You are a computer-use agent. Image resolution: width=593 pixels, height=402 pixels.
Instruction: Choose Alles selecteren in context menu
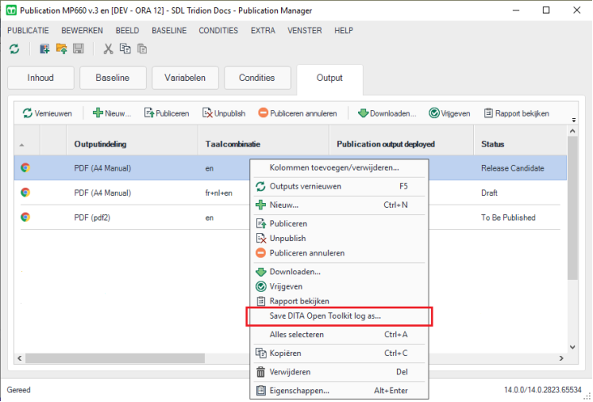pyautogui.click(x=339, y=334)
